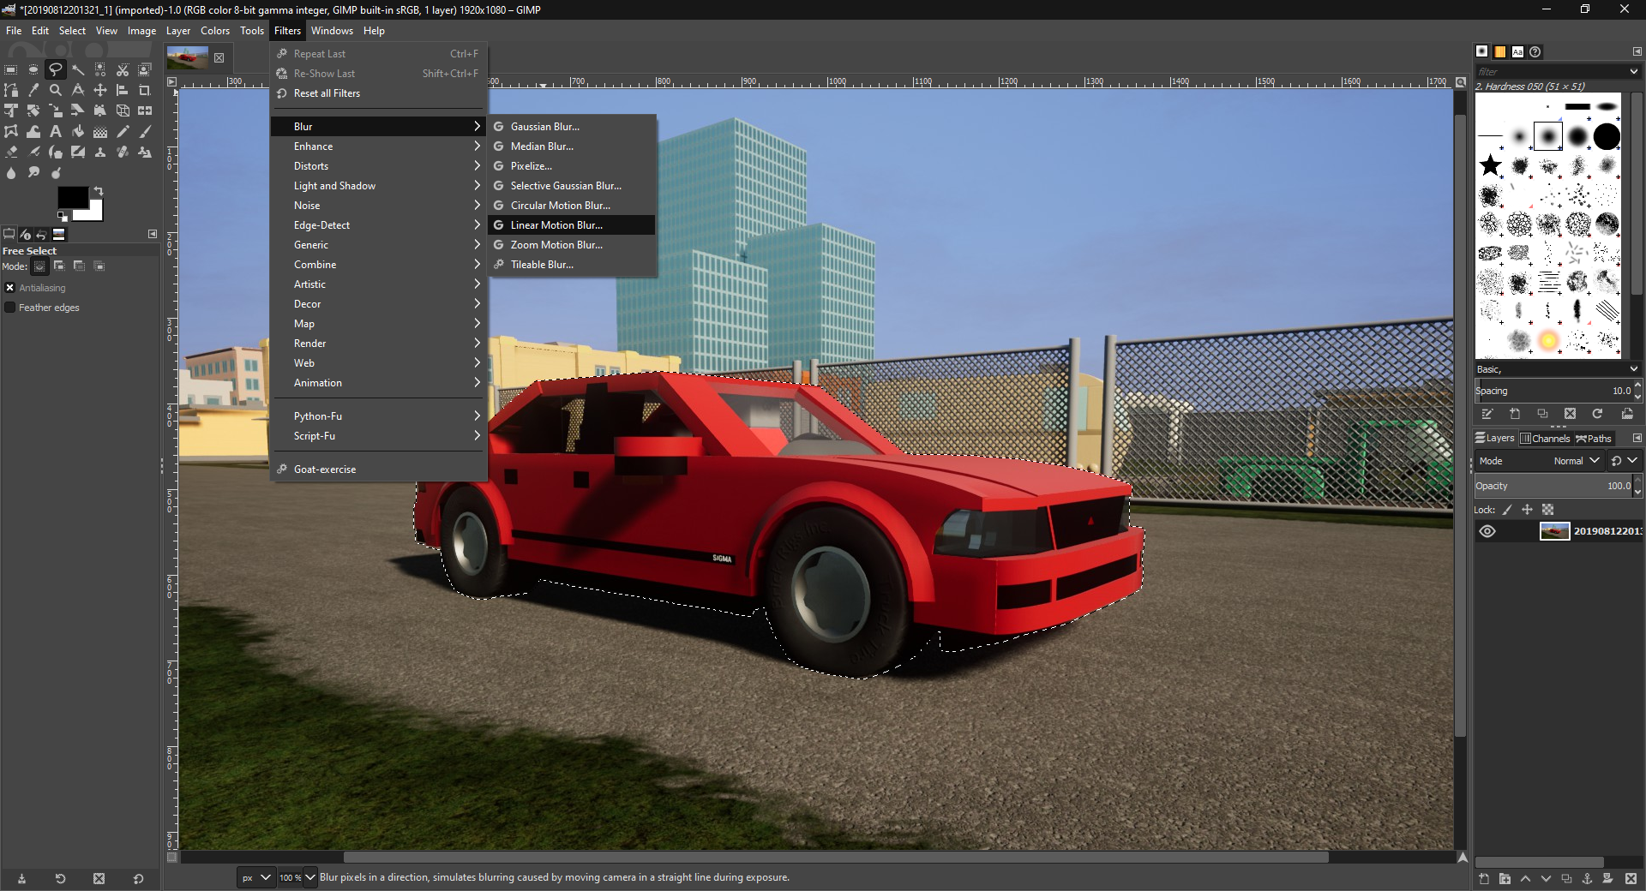The height and width of the screenshot is (891, 1646).
Task: Hide the layer using the eye icon
Action: tap(1487, 531)
